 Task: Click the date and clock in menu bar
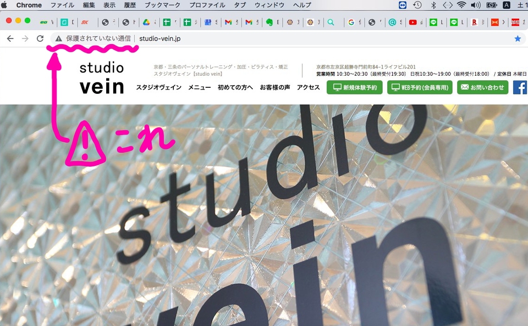522,5
